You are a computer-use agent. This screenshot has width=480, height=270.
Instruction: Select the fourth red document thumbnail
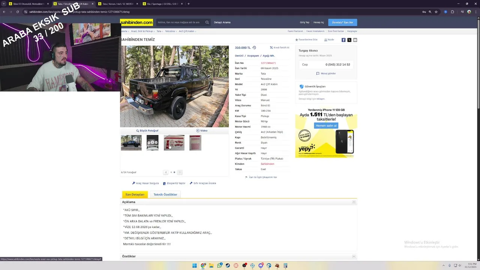click(x=195, y=143)
